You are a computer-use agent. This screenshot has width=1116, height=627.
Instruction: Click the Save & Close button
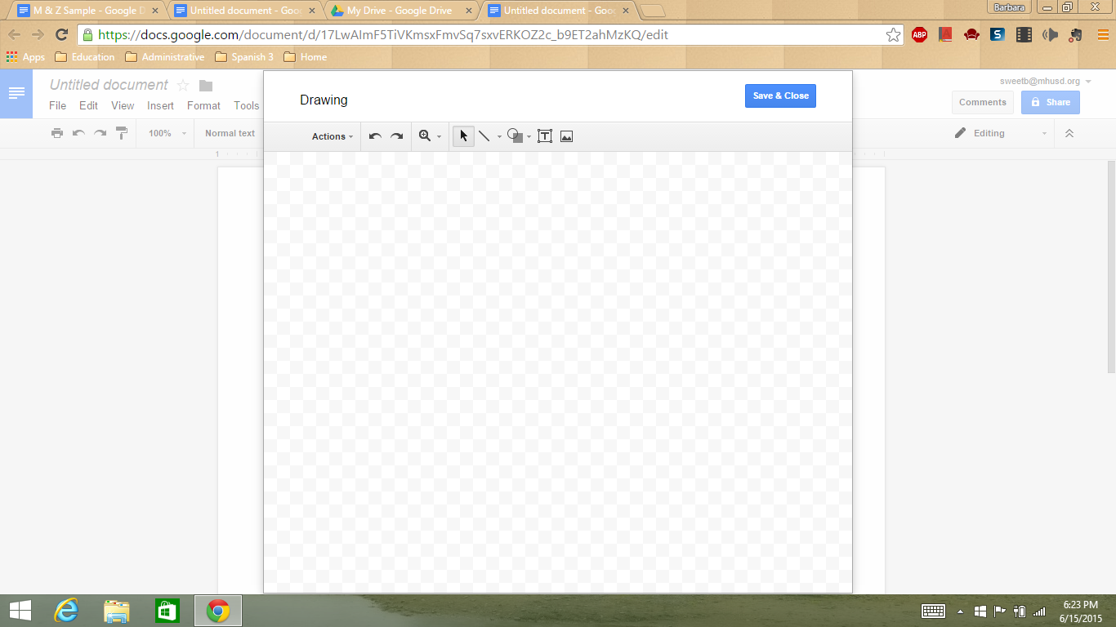point(780,96)
